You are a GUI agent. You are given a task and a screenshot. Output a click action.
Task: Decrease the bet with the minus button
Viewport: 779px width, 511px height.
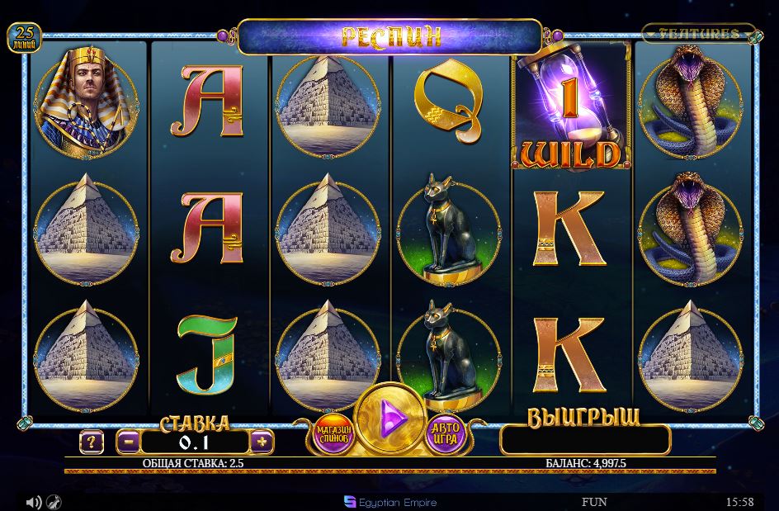point(129,442)
